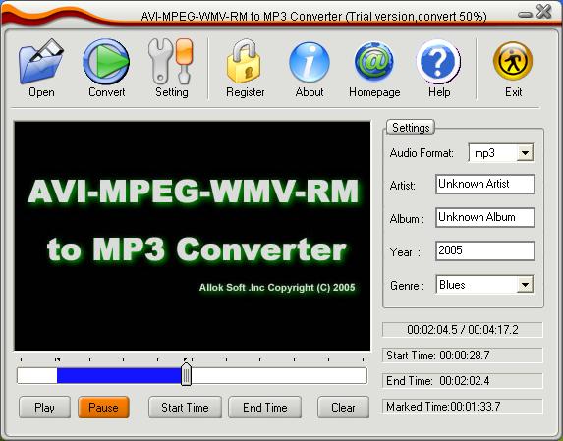The image size is (563, 441).
Task: Click the orange Pause button
Action: point(103,408)
